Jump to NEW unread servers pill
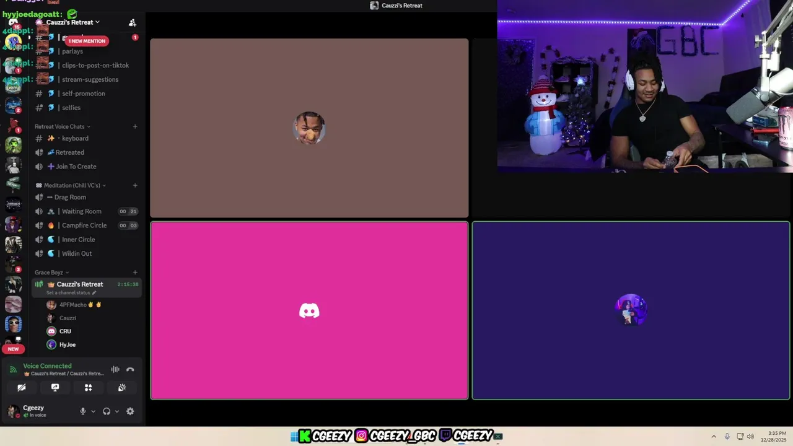793x446 pixels. click(13, 349)
